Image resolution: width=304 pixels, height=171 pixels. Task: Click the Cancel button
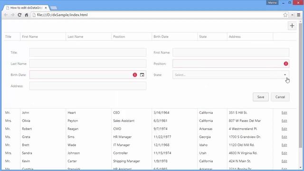pos(280,97)
